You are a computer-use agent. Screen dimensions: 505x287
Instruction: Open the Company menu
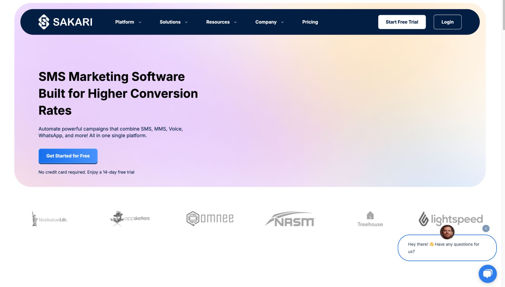266,22
